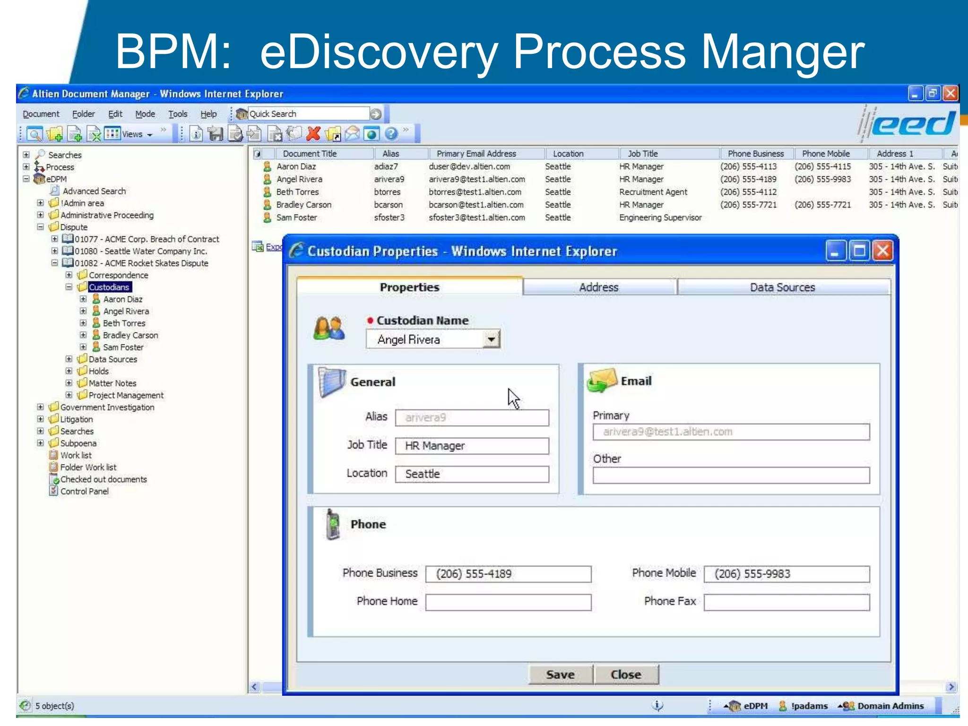Viewport: 968px width, 726px height.
Task: Click the globe browser window icon
Action: coord(372,134)
